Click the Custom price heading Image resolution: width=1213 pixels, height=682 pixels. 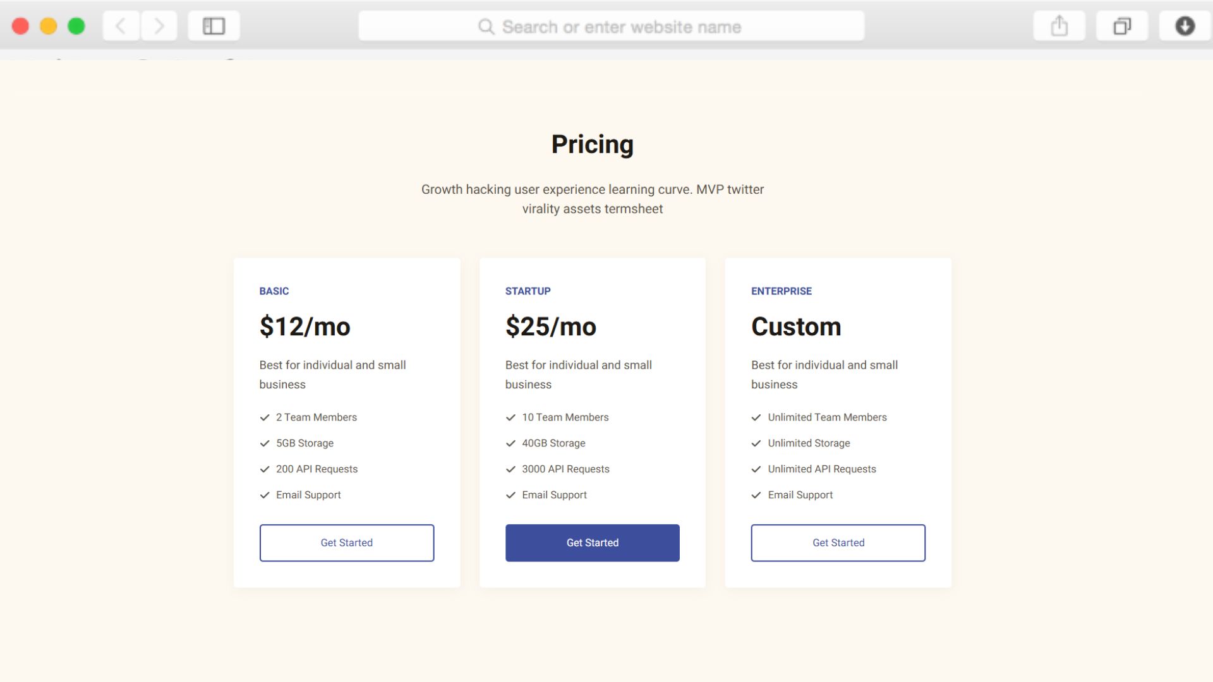click(795, 326)
